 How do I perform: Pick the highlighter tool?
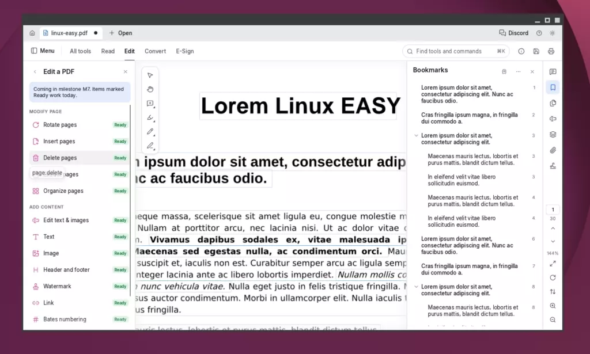[x=150, y=117]
